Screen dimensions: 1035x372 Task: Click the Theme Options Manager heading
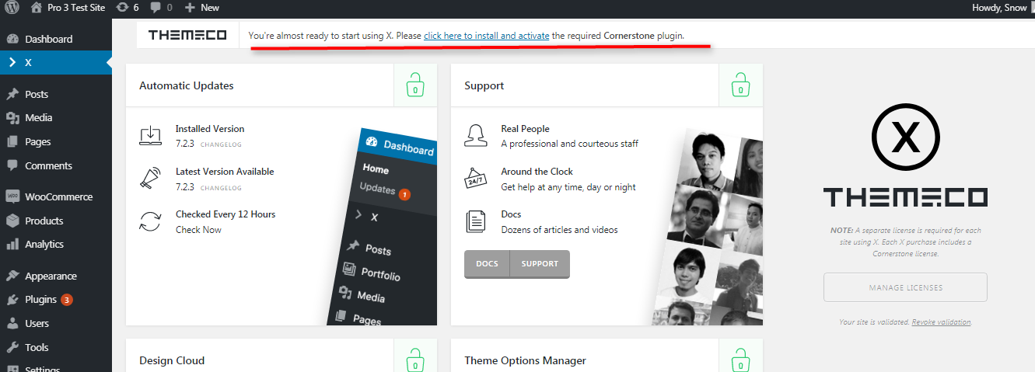click(x=525, y=360)
